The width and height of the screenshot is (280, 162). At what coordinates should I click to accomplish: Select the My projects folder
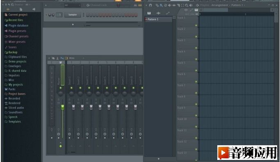[x=14, y=85]
